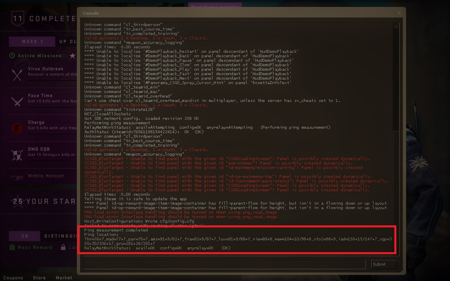
Task: Open the Charge mission
Action: click(43, 128)
